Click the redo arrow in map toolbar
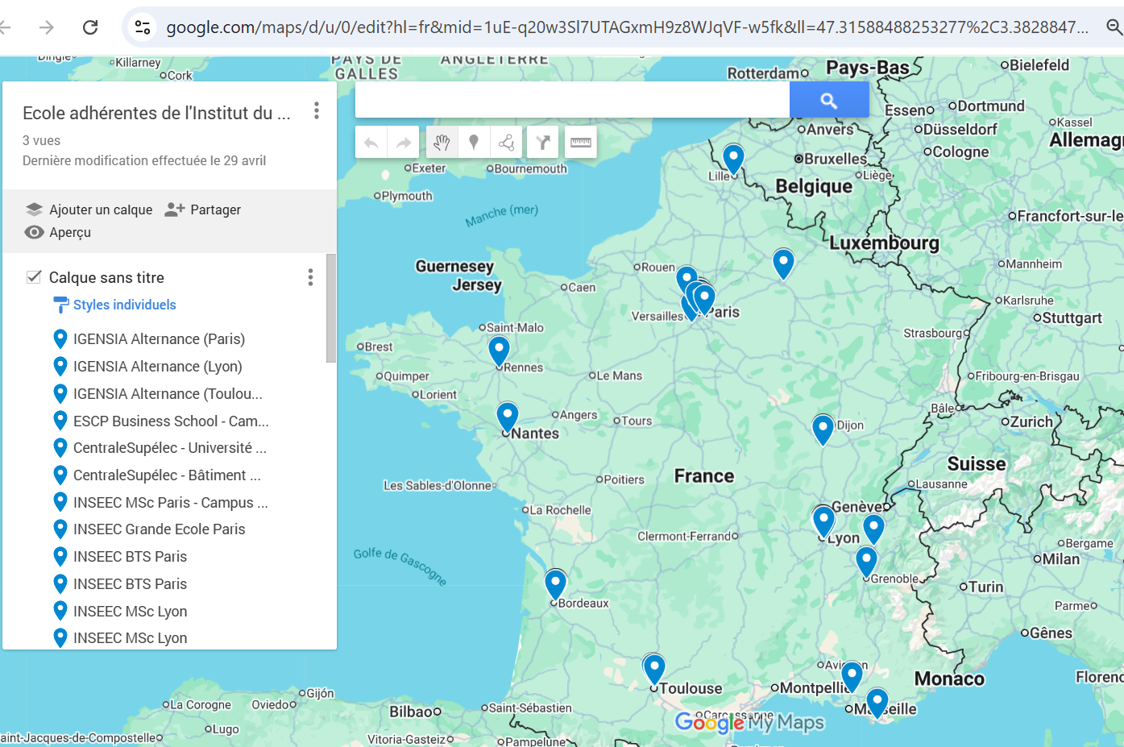The height and width of the screenshot is (747, 1124). pyautogui.click(x=404, y=143)
